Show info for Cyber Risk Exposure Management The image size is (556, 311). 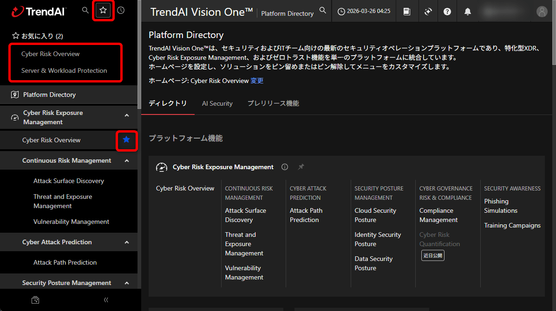pyautogui.click(x=285, y=167)
